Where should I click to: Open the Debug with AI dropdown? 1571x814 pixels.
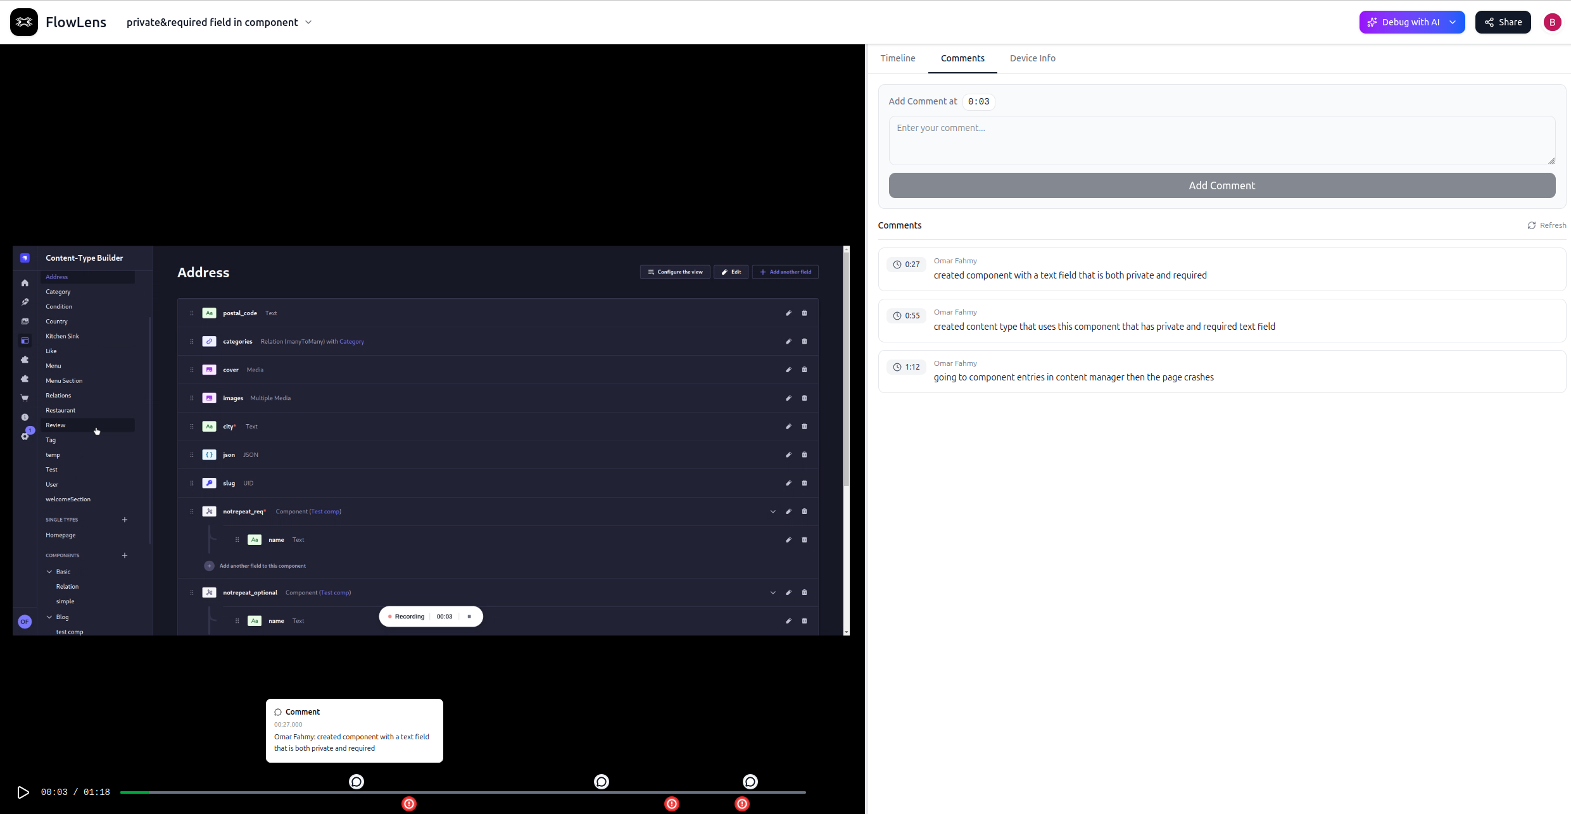[1453, 22]
